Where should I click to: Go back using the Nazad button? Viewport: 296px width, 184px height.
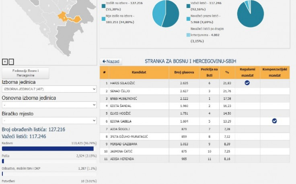111,61
